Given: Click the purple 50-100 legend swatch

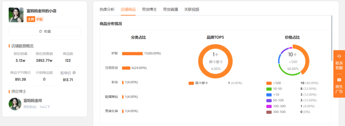Looking at the screenshot, I should [269, 100].
